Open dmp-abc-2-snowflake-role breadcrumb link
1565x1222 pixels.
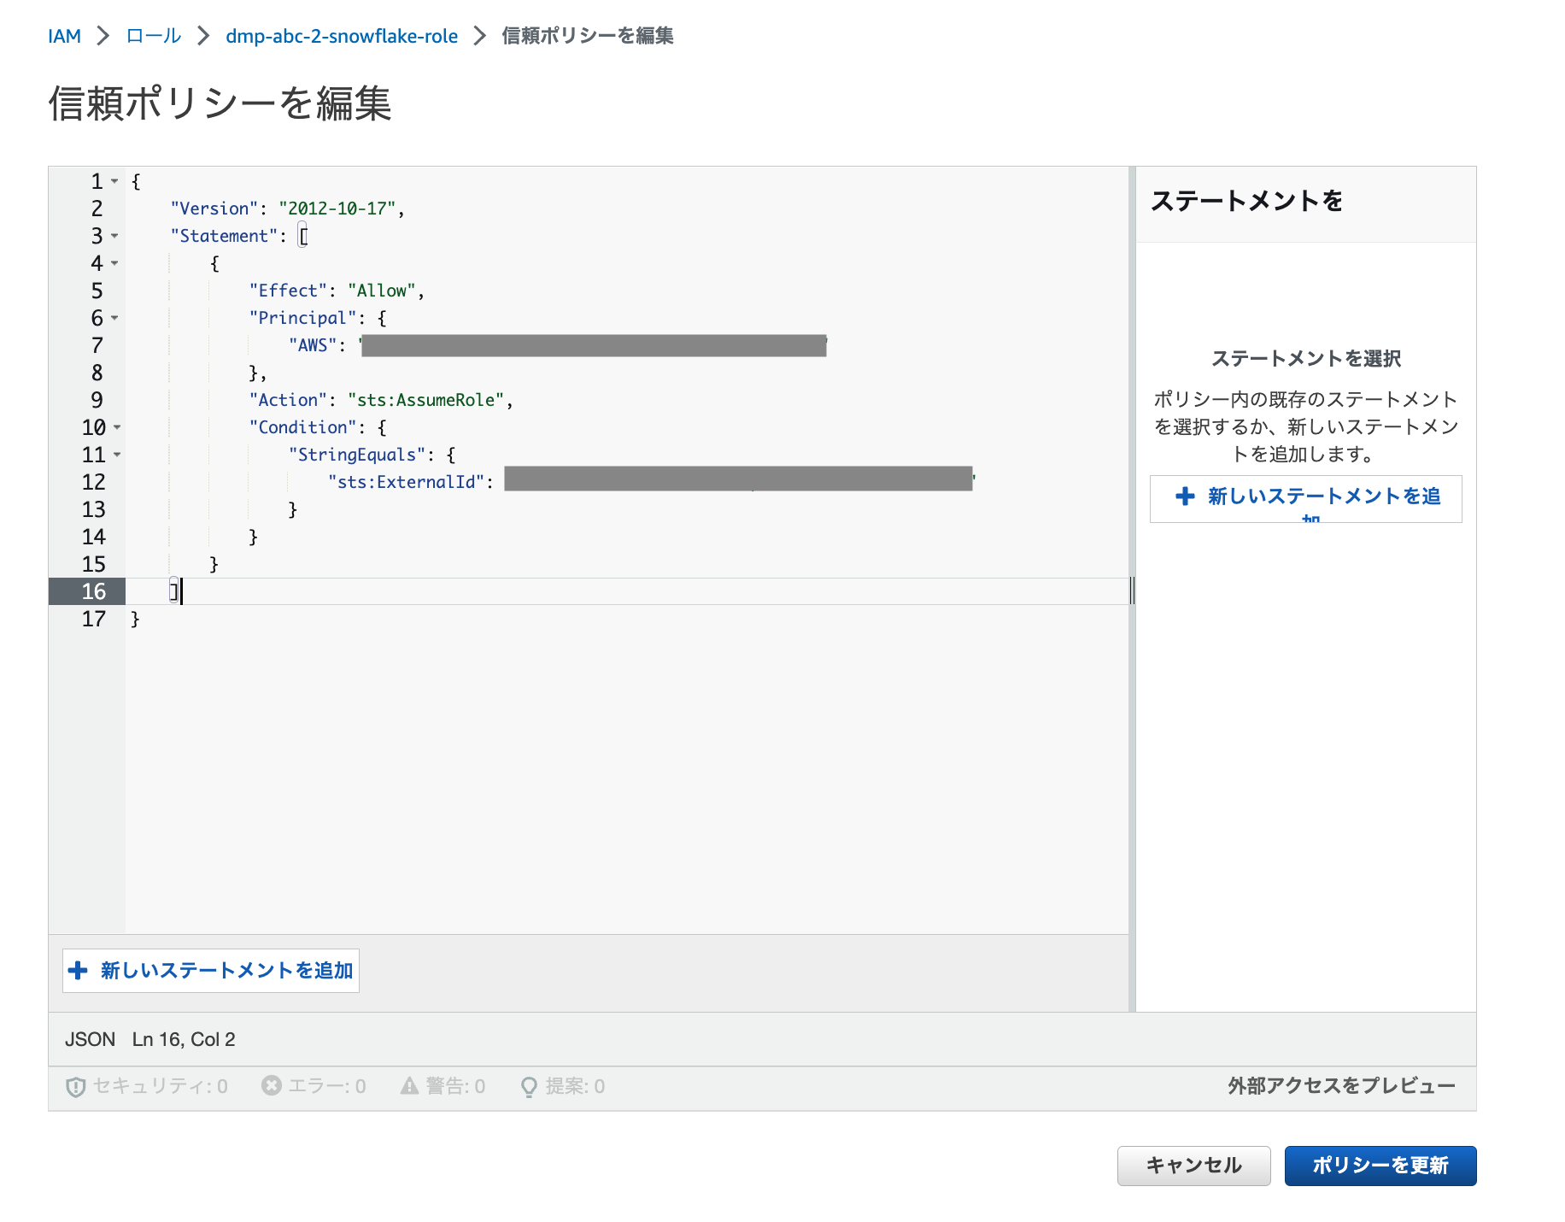click(341, 36)
